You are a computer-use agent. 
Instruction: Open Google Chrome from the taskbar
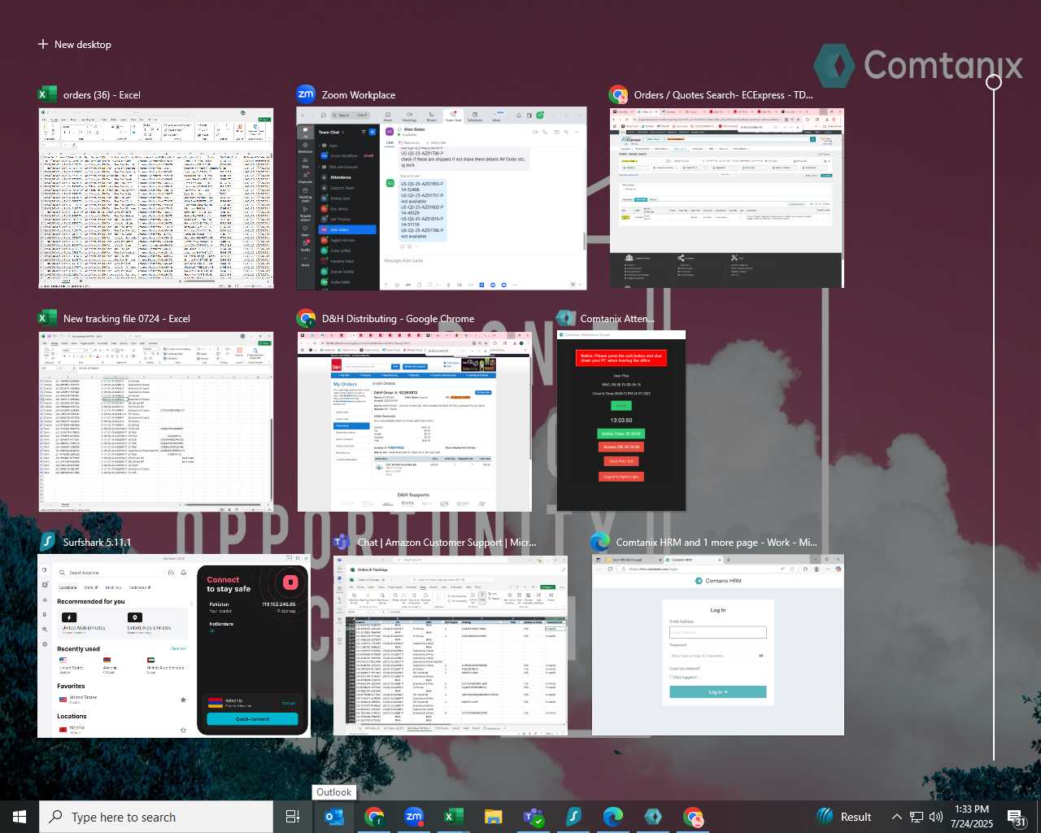(x=374, y=817)
